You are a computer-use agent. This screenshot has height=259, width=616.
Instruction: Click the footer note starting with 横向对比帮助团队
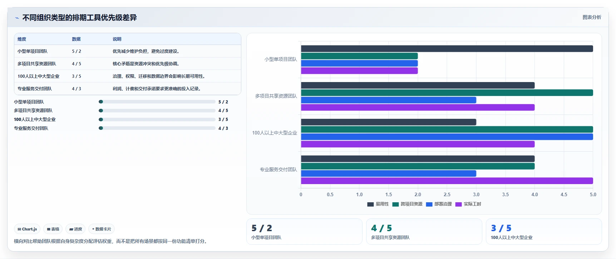click(x=111, y=242)
